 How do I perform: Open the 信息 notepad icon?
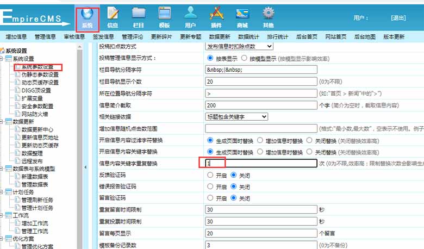113,14
